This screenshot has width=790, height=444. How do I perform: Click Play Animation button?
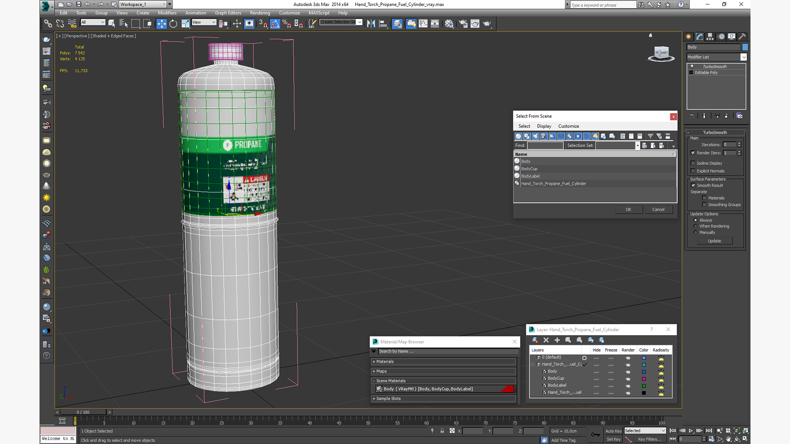[x=691, y=430]
